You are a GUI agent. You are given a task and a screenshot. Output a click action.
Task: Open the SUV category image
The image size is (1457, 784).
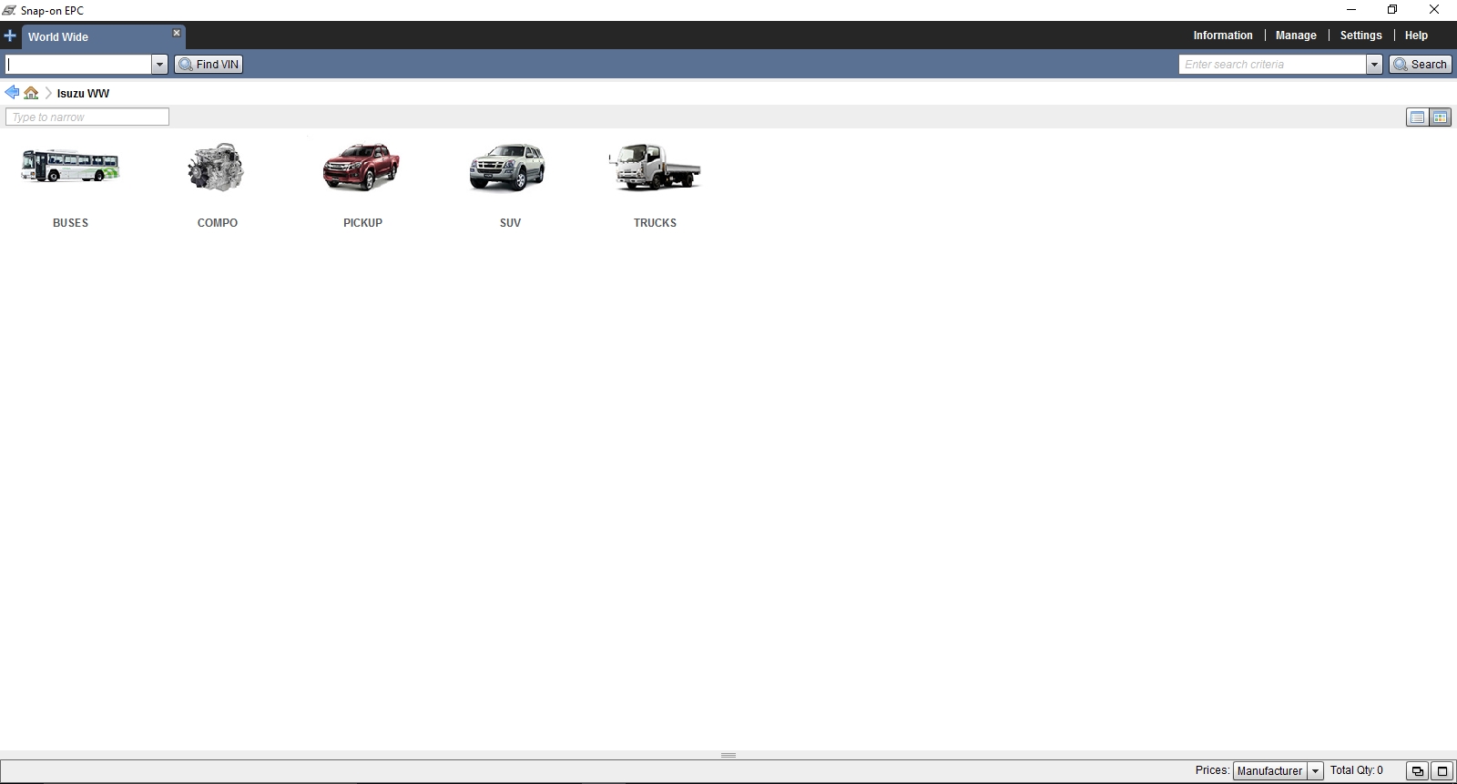pos(508,168)
